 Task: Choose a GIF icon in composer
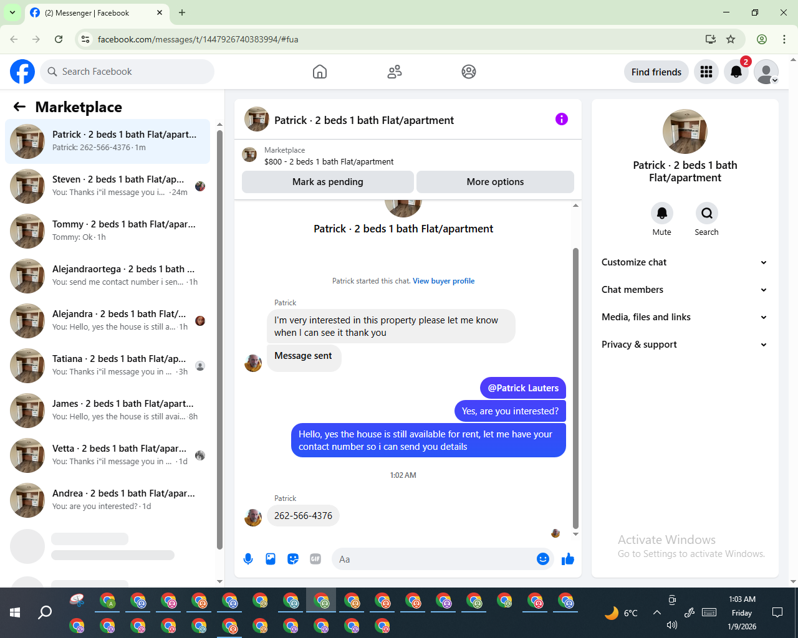pyautogui.click(x=315, y=559)
